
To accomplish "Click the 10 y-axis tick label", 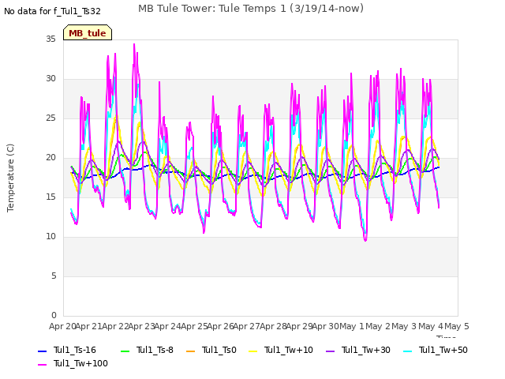I will [50, 237].
